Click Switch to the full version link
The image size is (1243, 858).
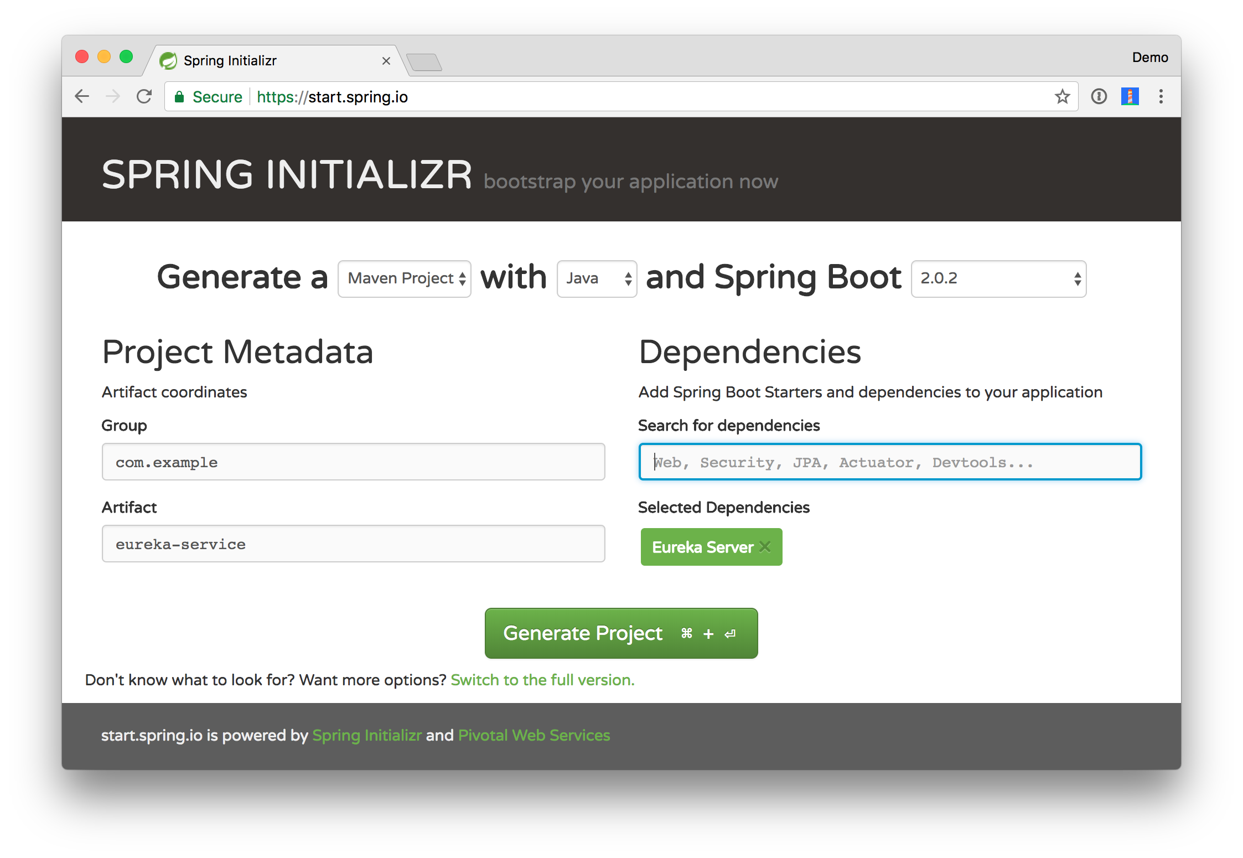542,680
